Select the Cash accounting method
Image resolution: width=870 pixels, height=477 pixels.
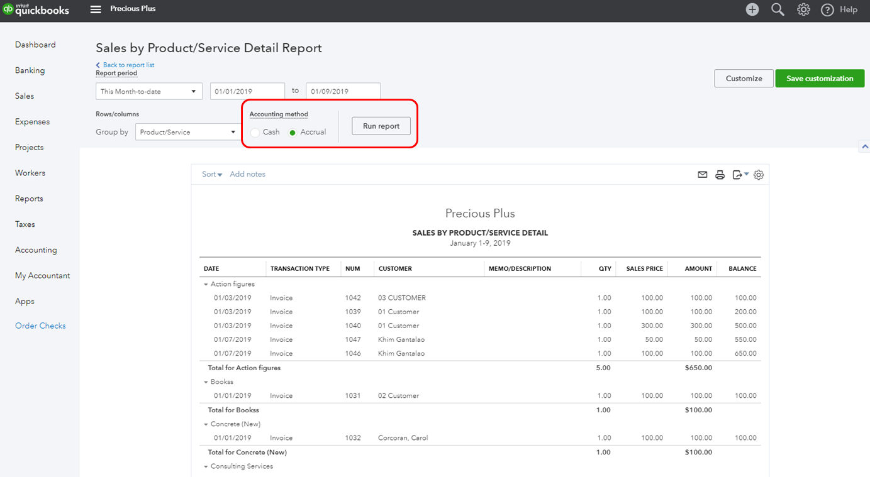(x=255, y=132)
